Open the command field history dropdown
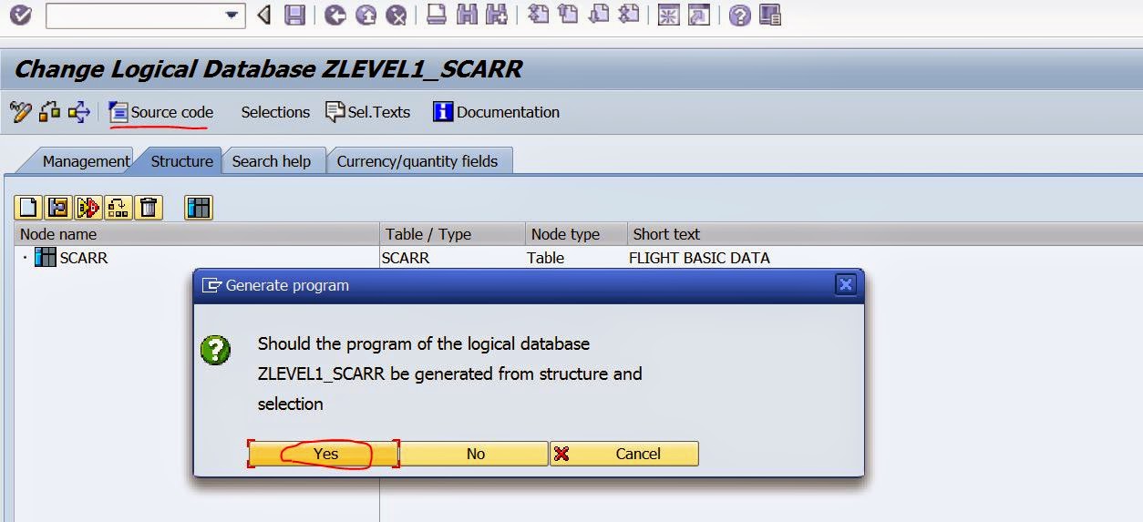 [x=232, y=15]
